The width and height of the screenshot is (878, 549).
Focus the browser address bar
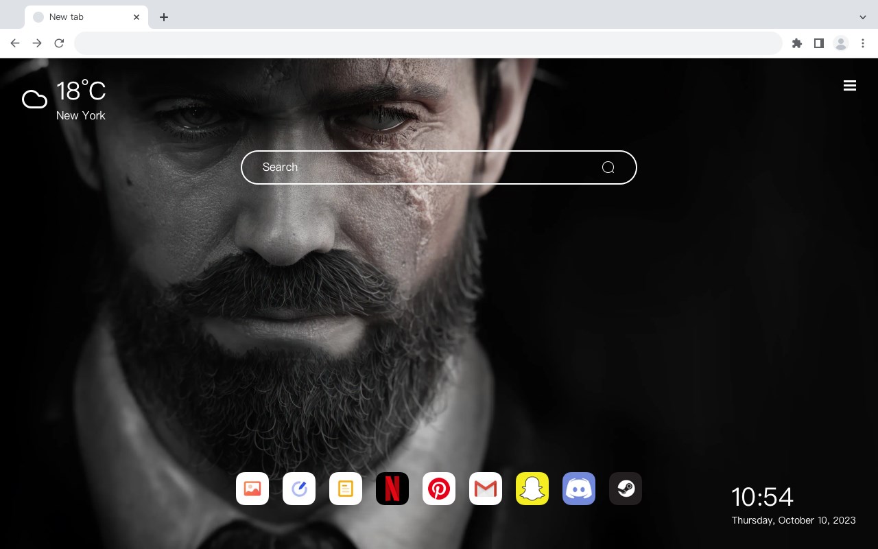point(428,43)
